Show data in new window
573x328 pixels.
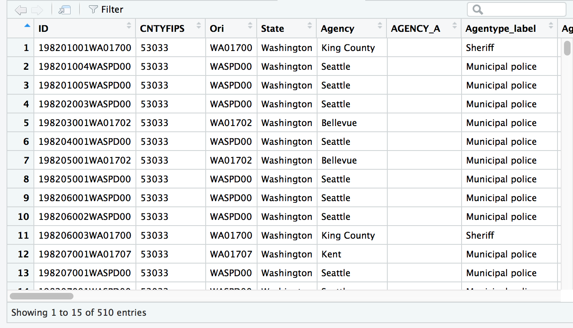64,10
